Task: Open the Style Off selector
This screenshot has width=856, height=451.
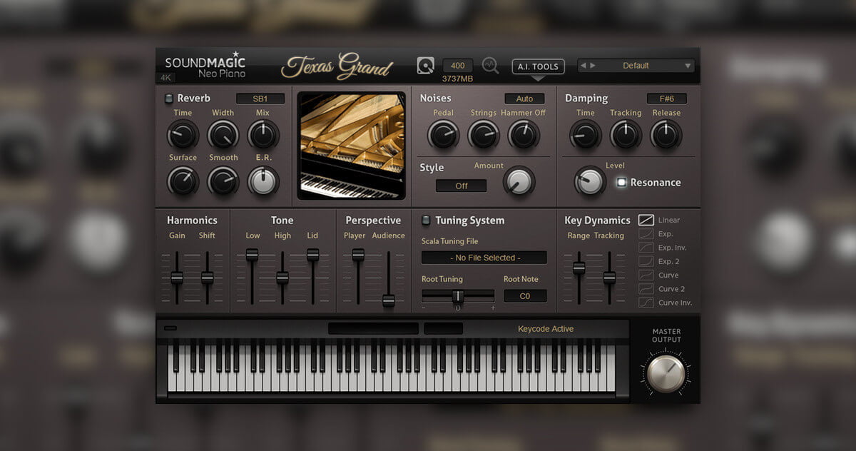Action: pyautogui.click(x=461, y=186)
